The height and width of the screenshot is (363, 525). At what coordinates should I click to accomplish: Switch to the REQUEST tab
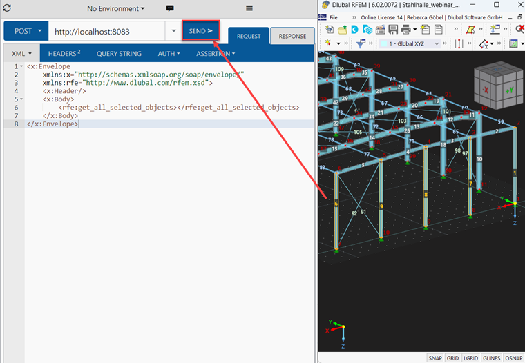[249, 36]
